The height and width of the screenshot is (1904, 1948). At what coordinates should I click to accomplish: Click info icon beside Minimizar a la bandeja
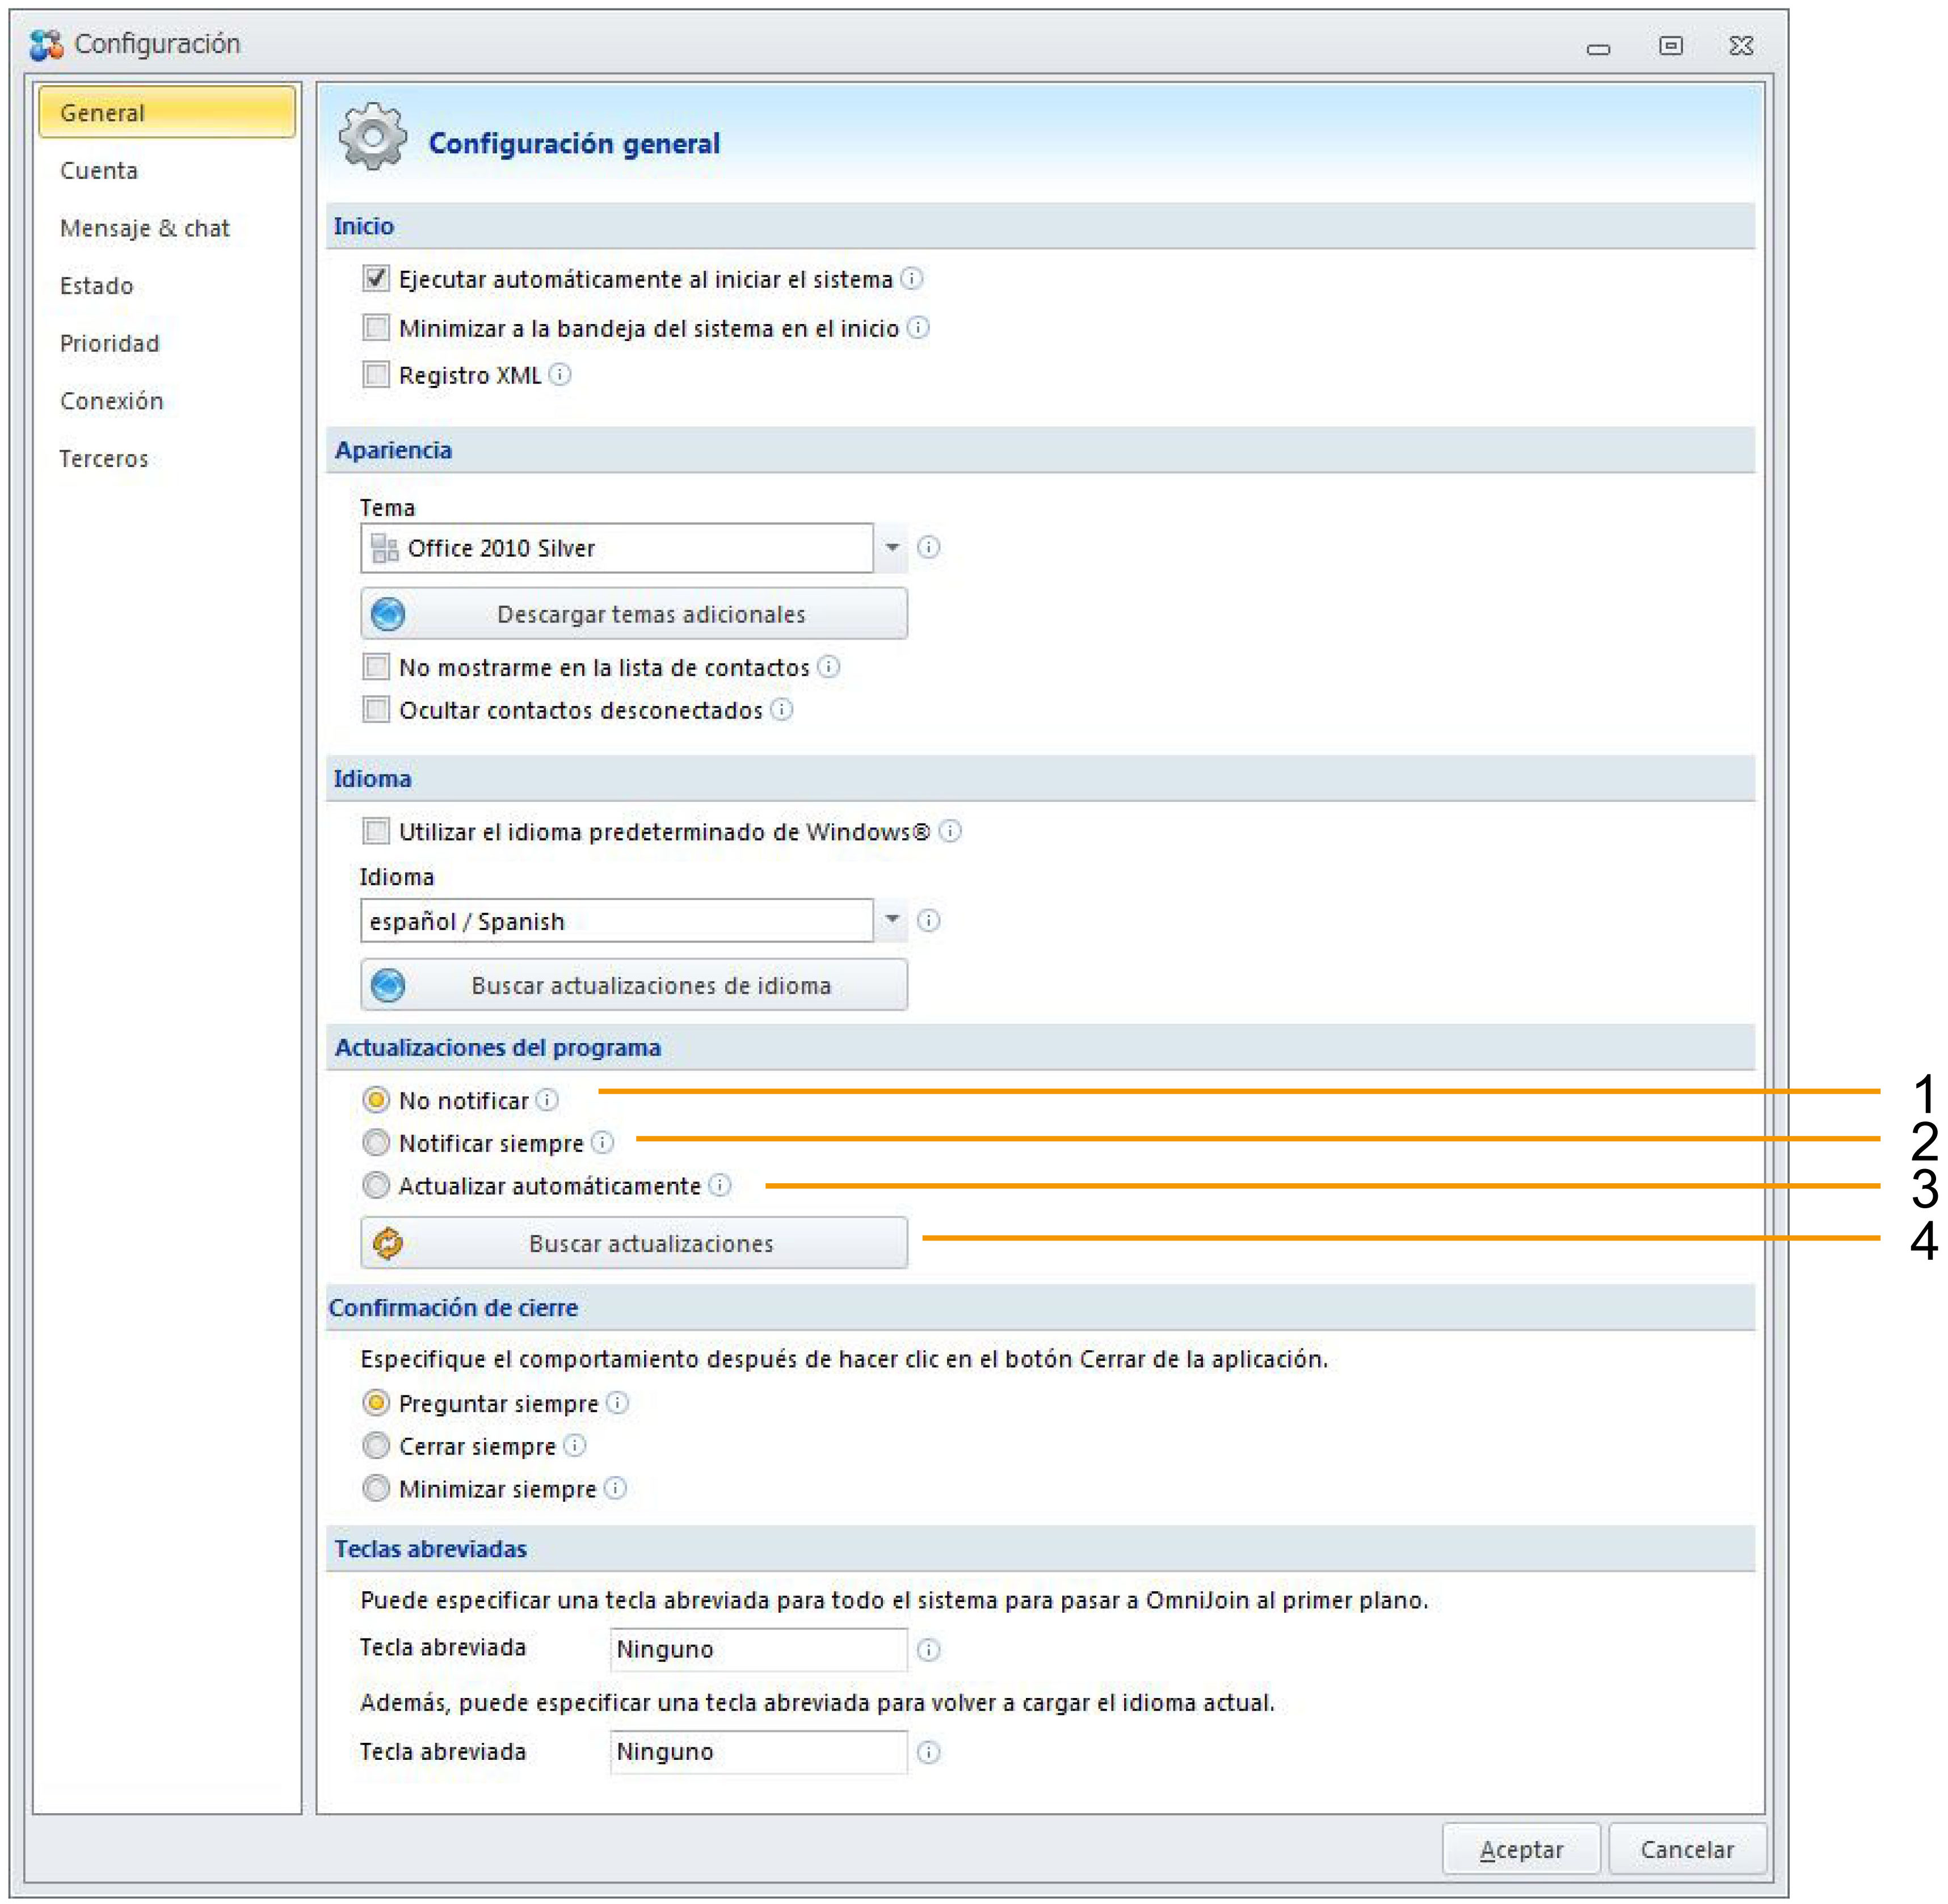point(918,328)
